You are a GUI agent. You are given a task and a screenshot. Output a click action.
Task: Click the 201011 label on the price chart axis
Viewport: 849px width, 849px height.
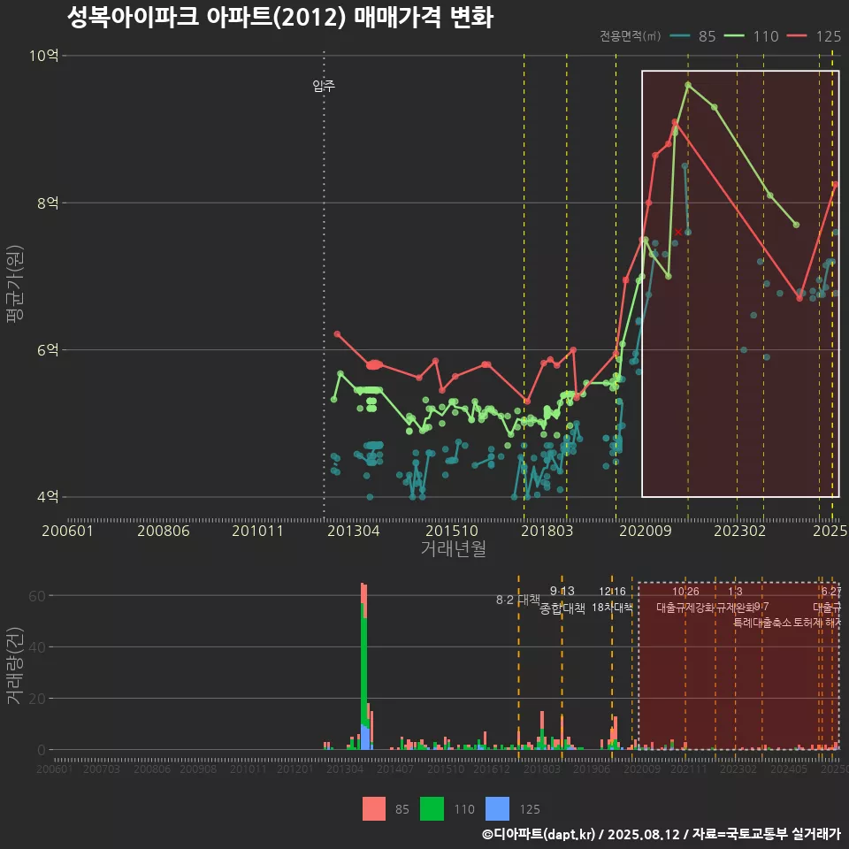pyautogui.click(x=257, y=531)
